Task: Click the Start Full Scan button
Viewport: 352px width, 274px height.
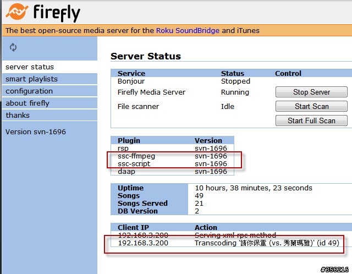Action: 311,120
